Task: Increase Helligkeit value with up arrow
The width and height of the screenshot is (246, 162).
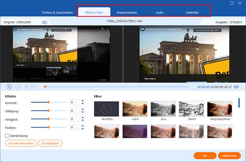Action: [x=83, y=117]
